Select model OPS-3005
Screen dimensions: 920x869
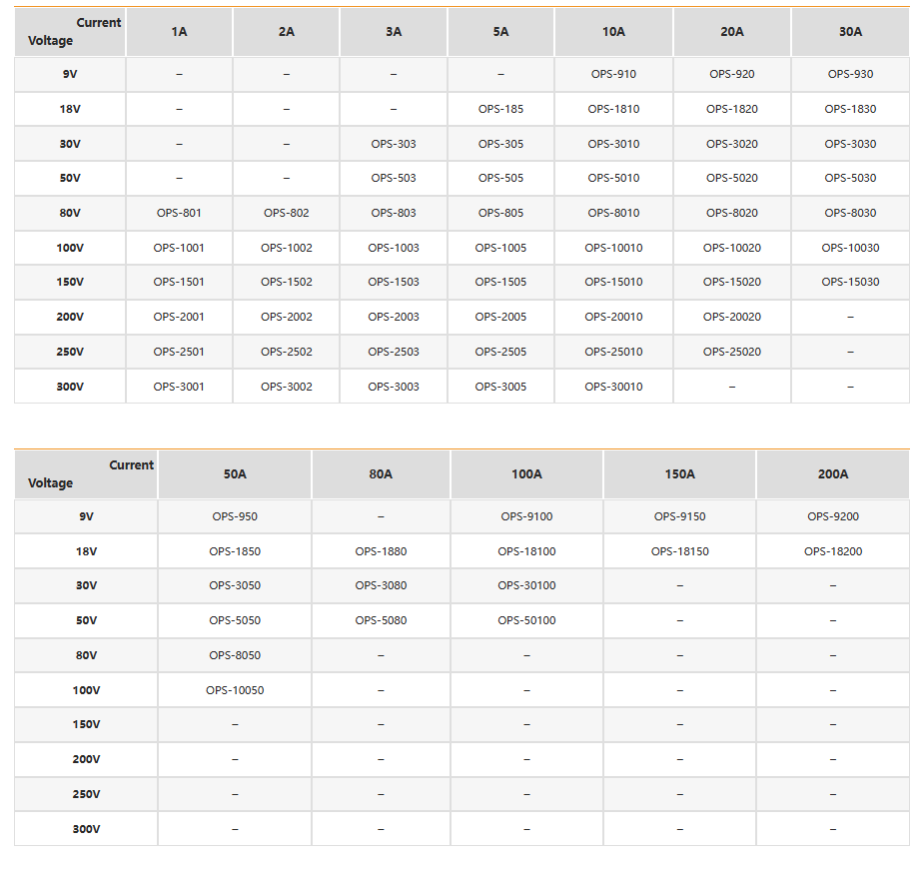click(x=500, y=387)
